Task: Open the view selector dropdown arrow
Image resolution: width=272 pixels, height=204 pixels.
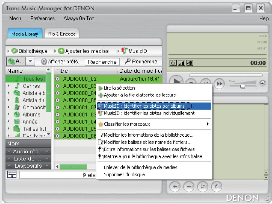Action: pos(30,61)
